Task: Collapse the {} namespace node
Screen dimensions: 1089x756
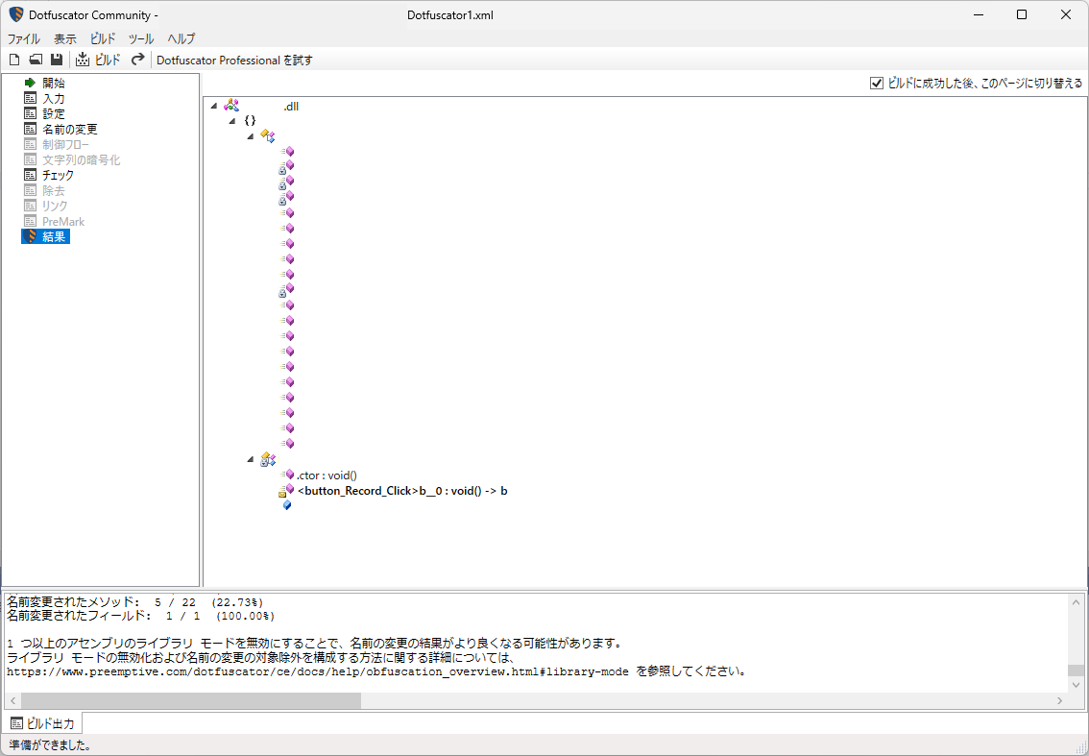Action: pos(232,121)
